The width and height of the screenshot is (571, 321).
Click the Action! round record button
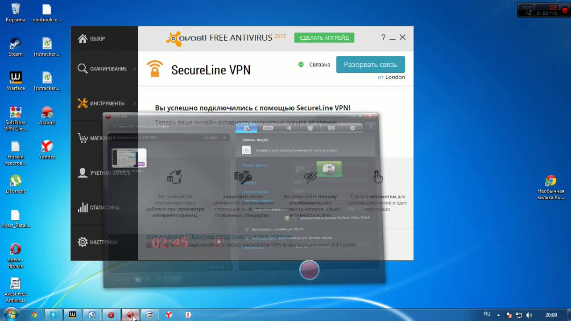pos(309,270)
